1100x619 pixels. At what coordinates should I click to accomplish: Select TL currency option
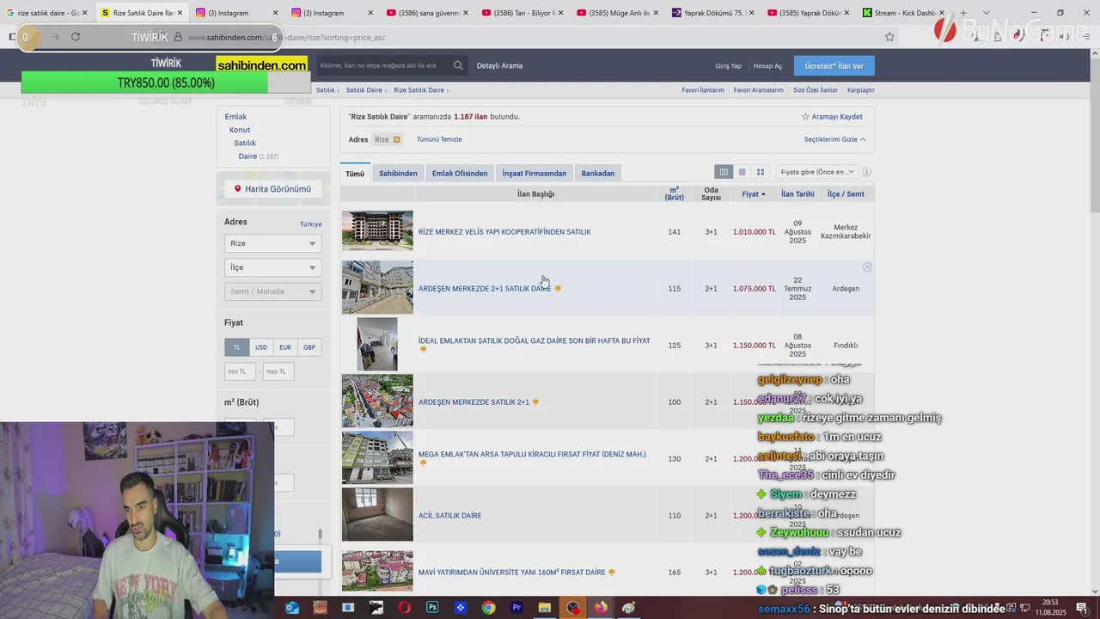click(x=237, y=347)
